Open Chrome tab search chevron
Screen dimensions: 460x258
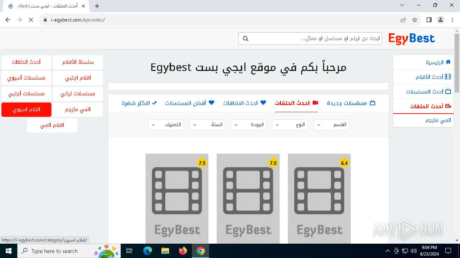[x=402, y=5]
